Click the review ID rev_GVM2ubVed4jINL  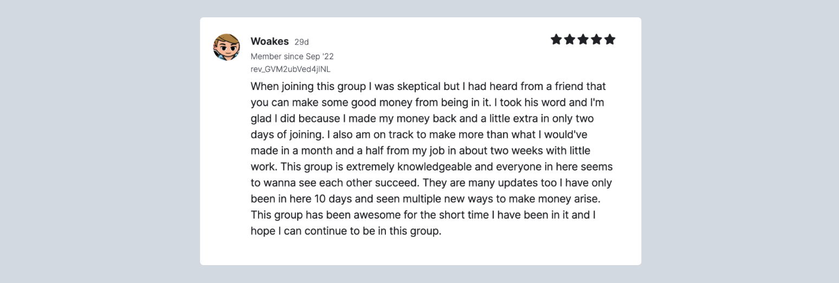pos(291,69)
